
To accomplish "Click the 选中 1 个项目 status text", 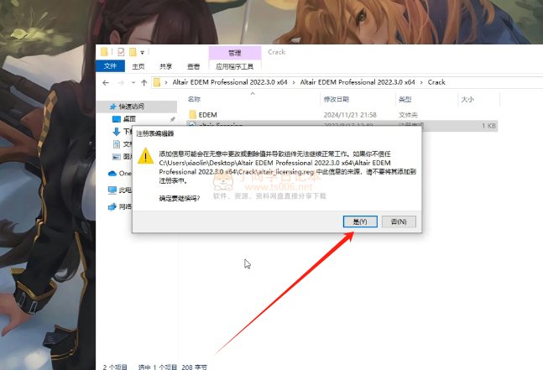I will click(158, 367).
